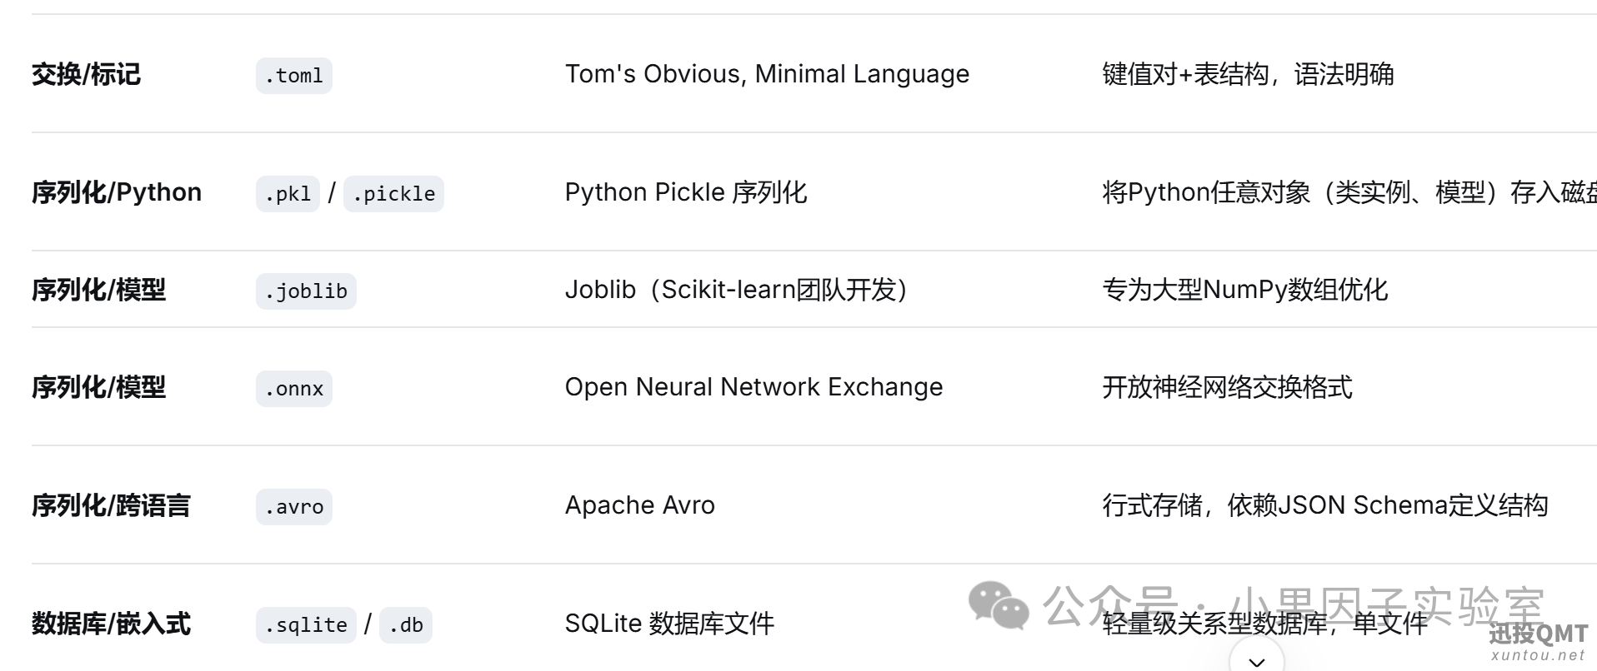Click the Tom's Obvious, Minimal Language text

point(767,74)
